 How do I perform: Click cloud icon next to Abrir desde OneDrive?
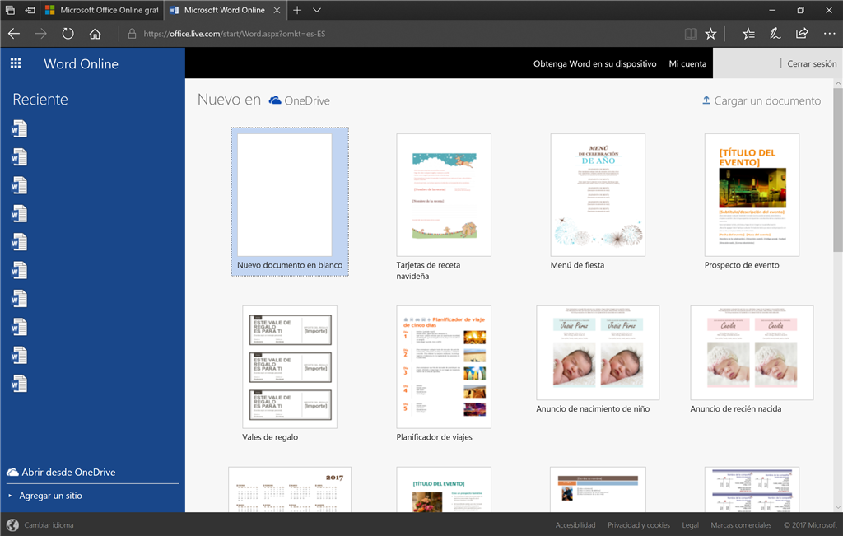(x=12, y=472)
